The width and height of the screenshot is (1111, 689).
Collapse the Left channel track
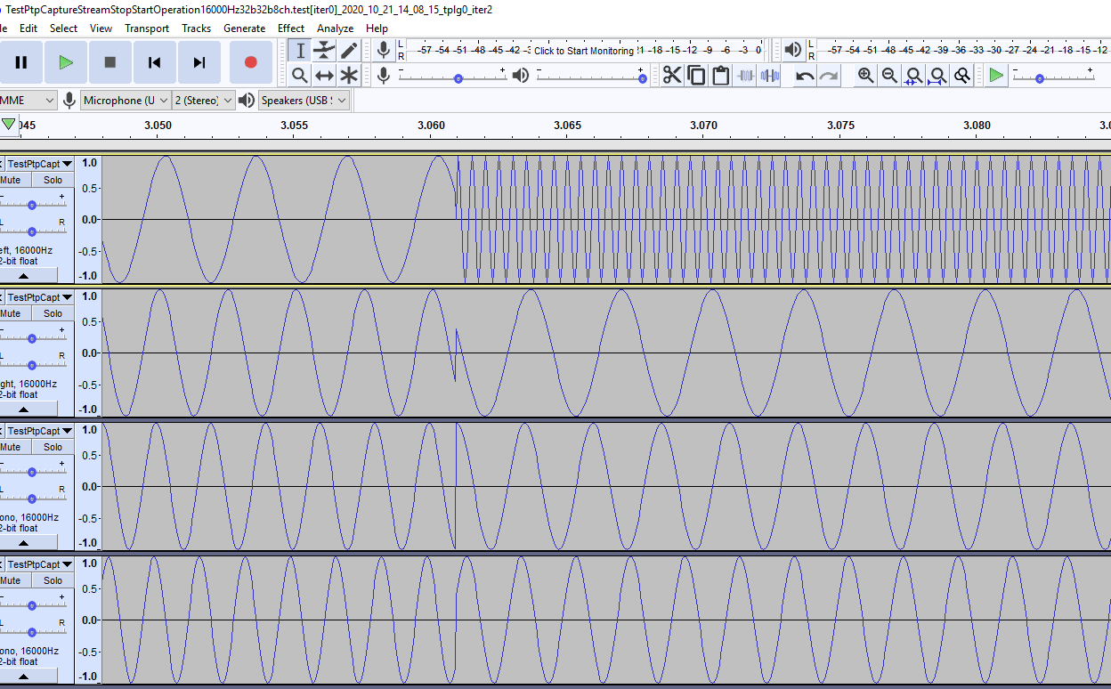tap(24, 275)
